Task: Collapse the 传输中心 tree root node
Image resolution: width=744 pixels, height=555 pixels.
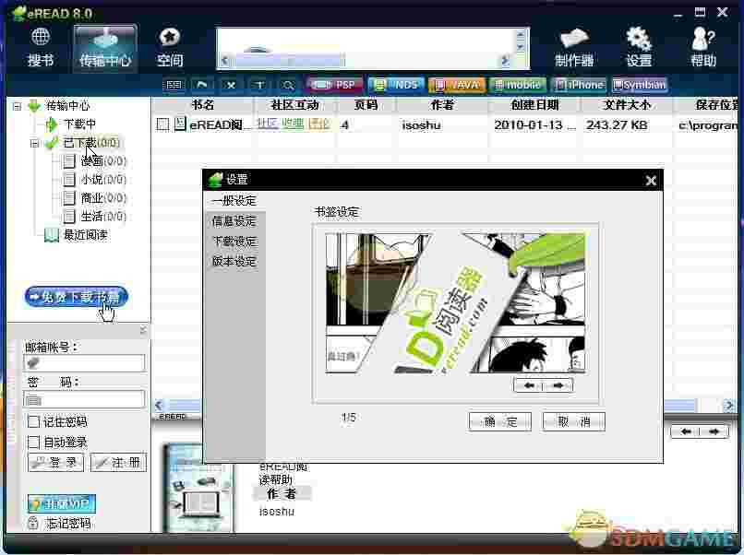Action: pos(17,106)
